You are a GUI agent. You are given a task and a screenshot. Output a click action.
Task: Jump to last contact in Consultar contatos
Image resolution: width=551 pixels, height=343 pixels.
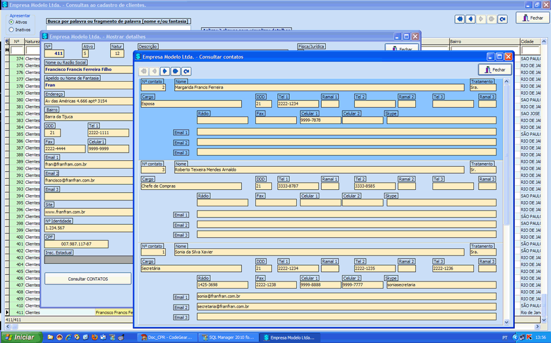175,71
